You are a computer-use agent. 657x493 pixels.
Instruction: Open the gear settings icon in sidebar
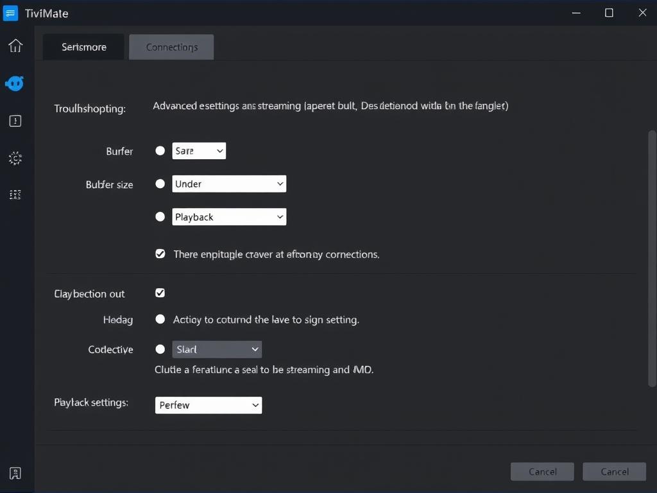pyautogui.click(x=15, y=158)
